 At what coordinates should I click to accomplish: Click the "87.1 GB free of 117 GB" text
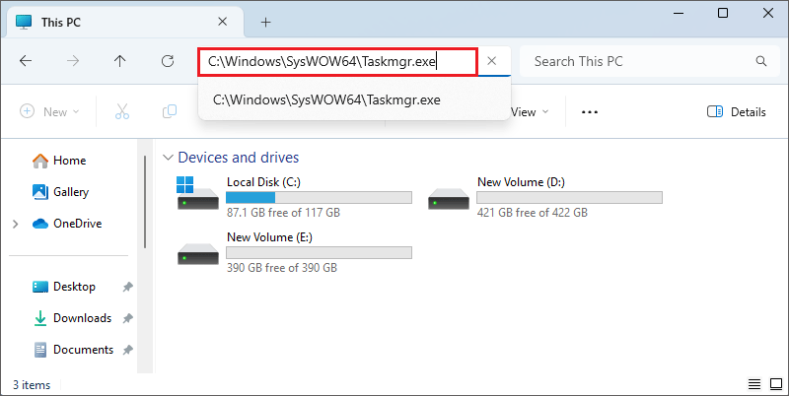283,213
